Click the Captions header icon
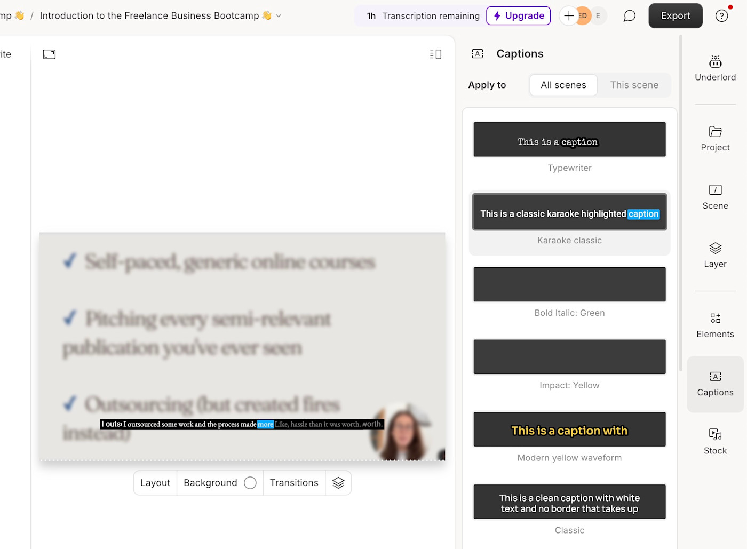Viewport: 747px width, 549px height. [478, 53]
